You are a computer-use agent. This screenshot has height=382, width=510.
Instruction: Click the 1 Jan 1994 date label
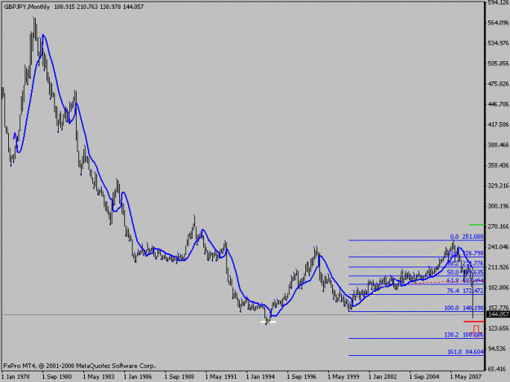click(x=260, y=377)
